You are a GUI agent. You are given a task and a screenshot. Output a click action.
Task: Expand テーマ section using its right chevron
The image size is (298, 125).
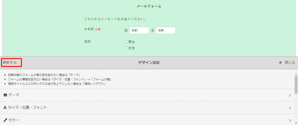(290, 95)
